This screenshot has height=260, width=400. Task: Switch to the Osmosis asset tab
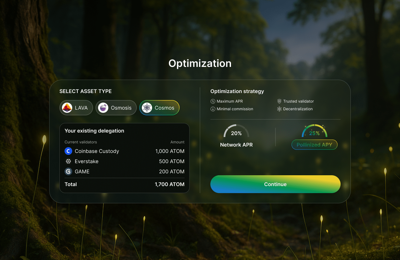tap(116, 108)
